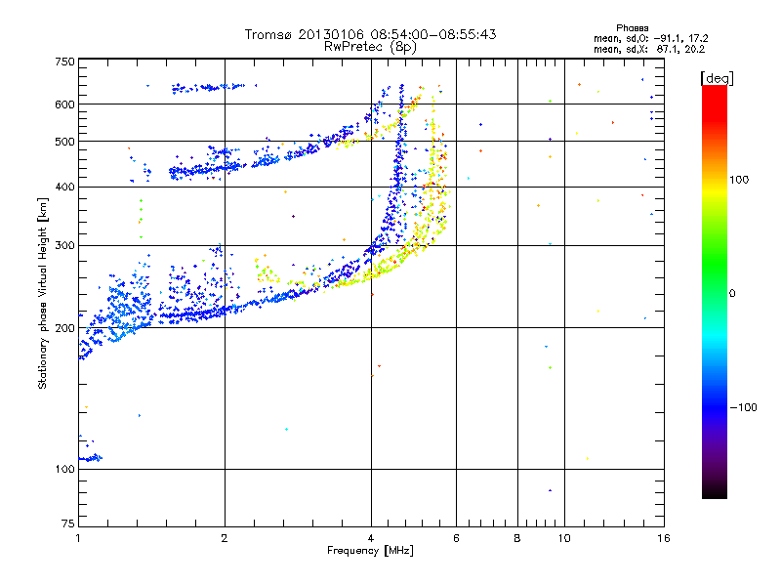Click the color bar label '-100'
This screenshot has width=781, height=586.
click(x=743, y=407)
